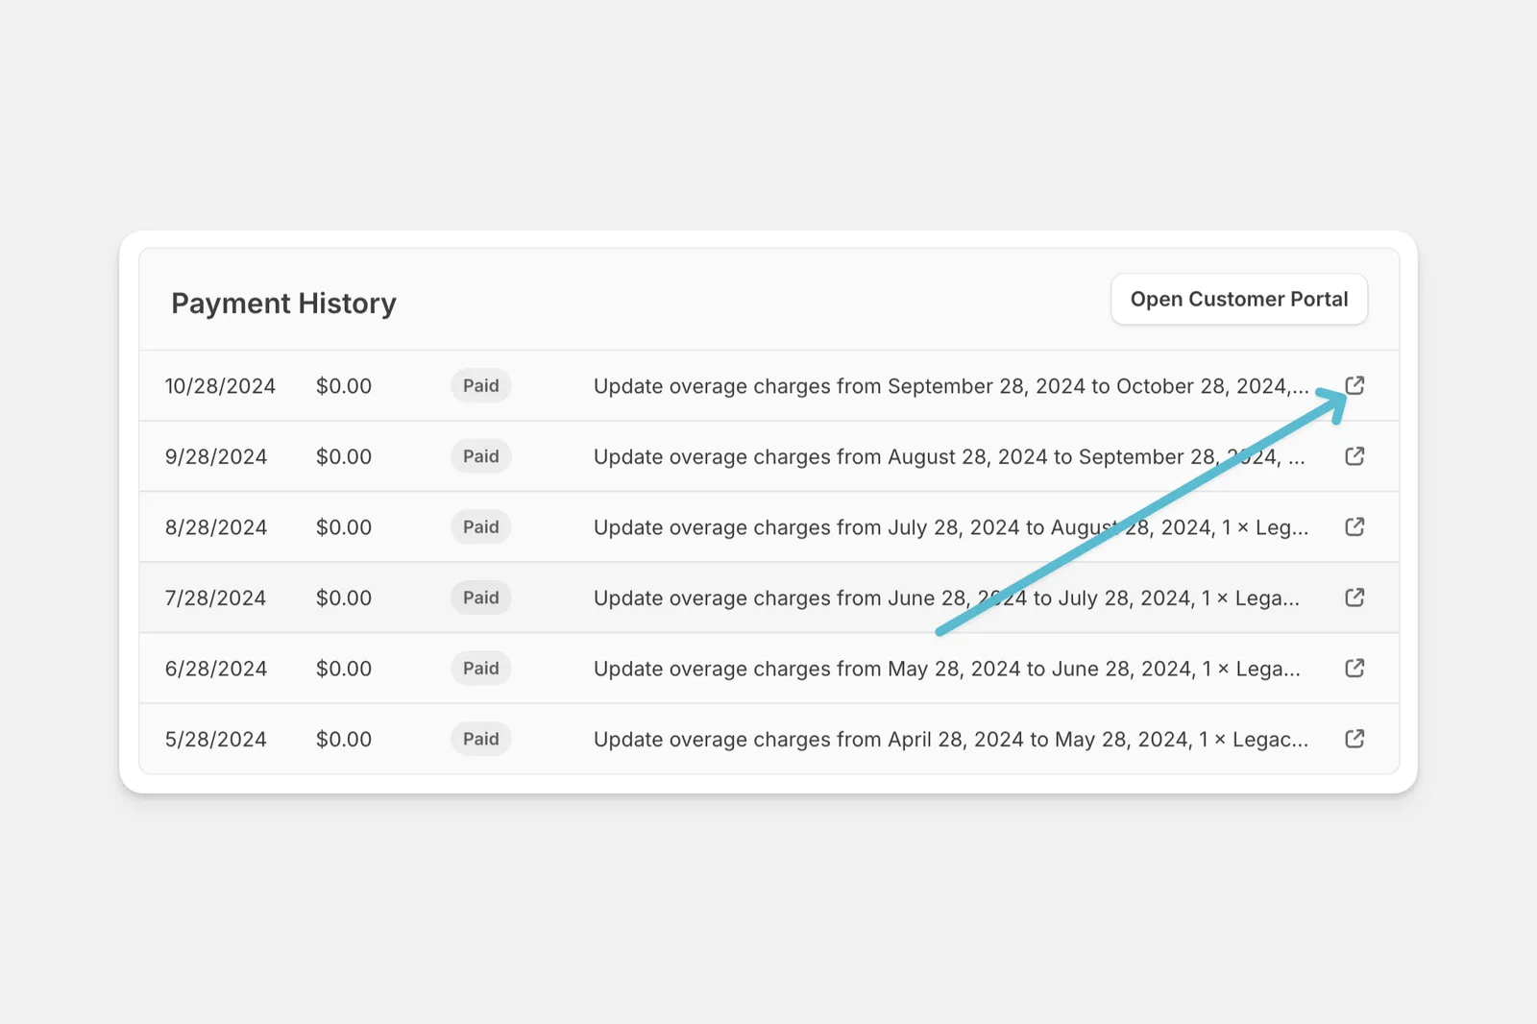
Task: Click $0.00 amount in the 8/28/2024 row
Action: [x=344, y=527]
